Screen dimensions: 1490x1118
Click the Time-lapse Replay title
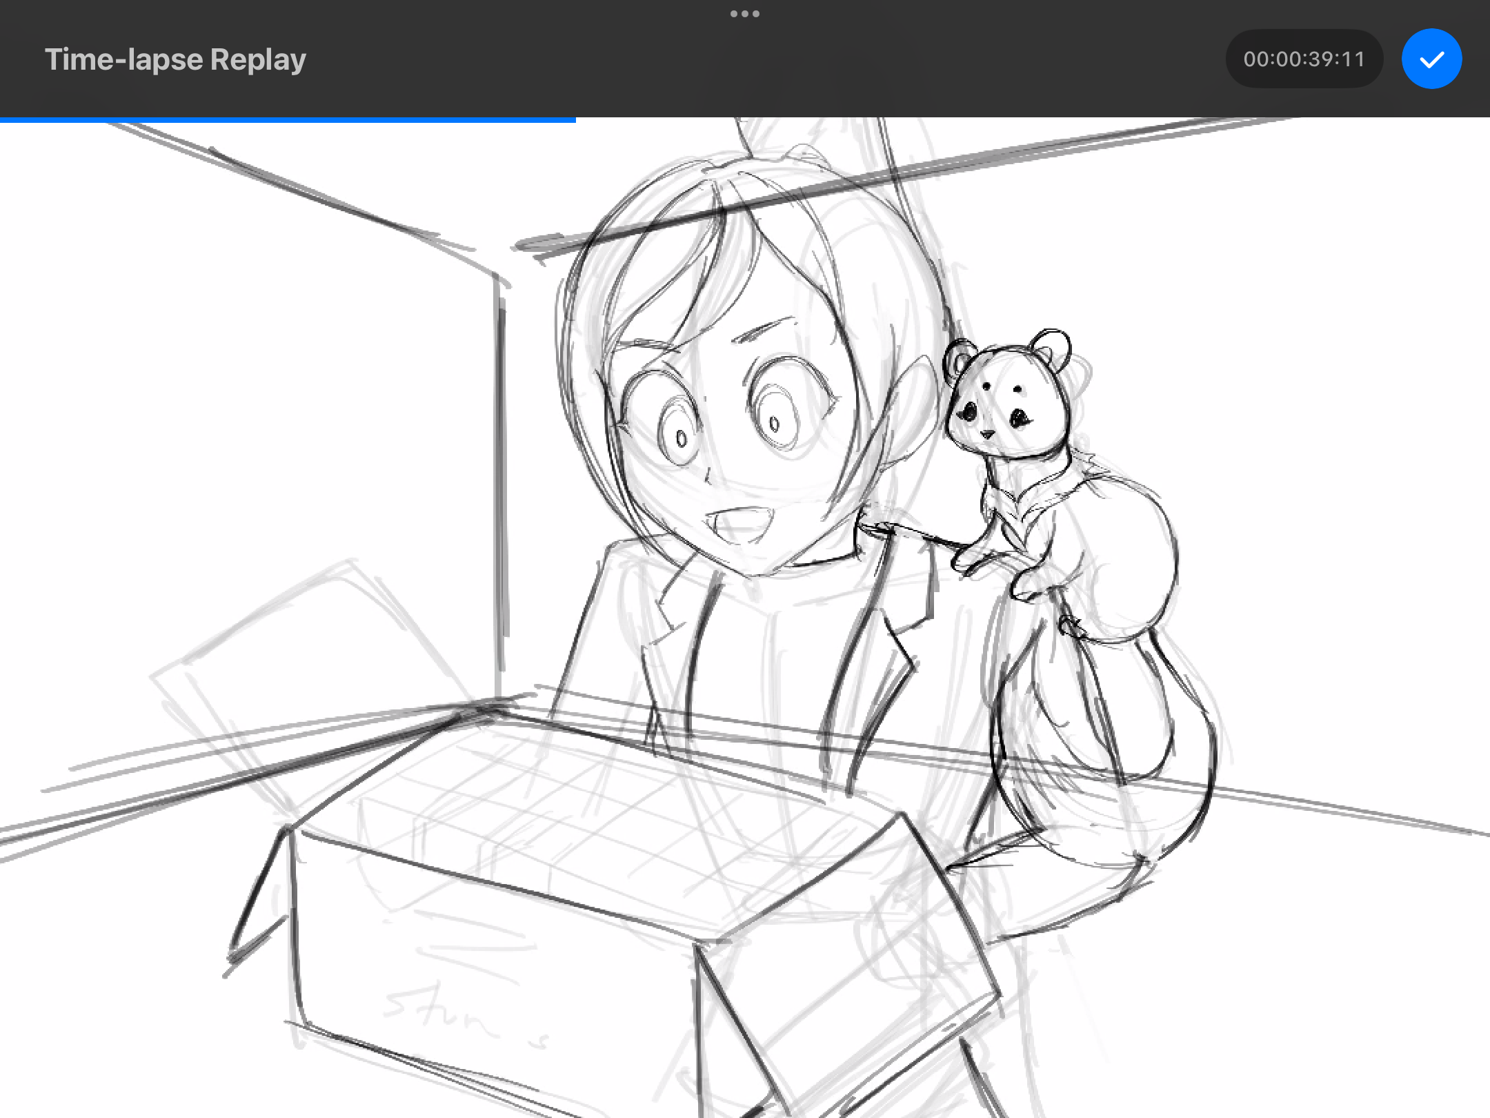(175, 59)
